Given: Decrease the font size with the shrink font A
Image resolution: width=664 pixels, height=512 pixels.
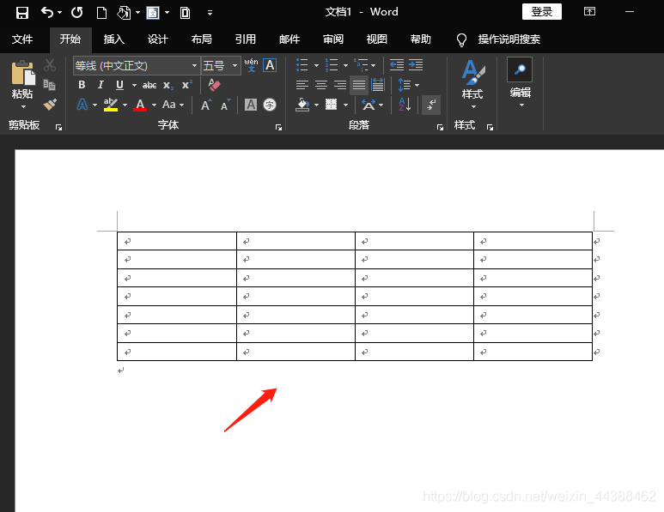Looking at the screenshot, I should [x=225, y=105].
